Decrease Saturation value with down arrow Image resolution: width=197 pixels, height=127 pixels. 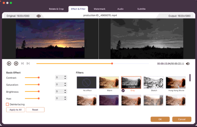click(x=65, y=85)
